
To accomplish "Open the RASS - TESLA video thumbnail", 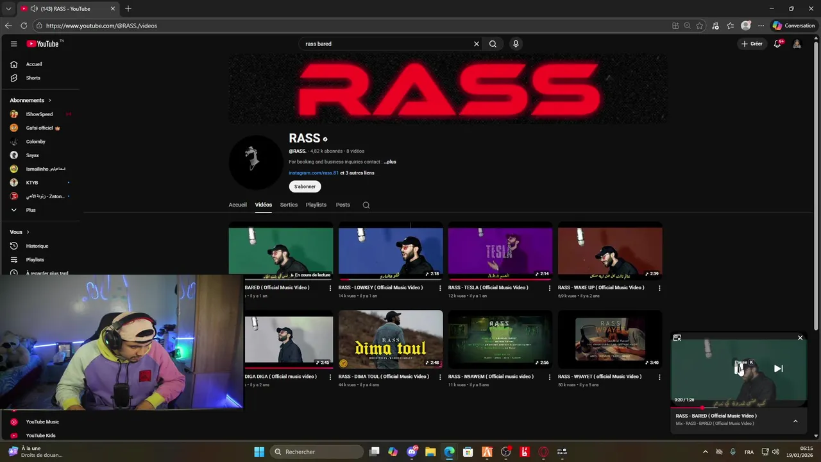I will click(500, 252).
